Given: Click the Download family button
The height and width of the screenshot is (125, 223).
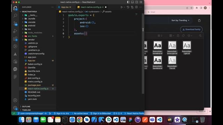Looking at the screenshot, I should pos(191,30).
